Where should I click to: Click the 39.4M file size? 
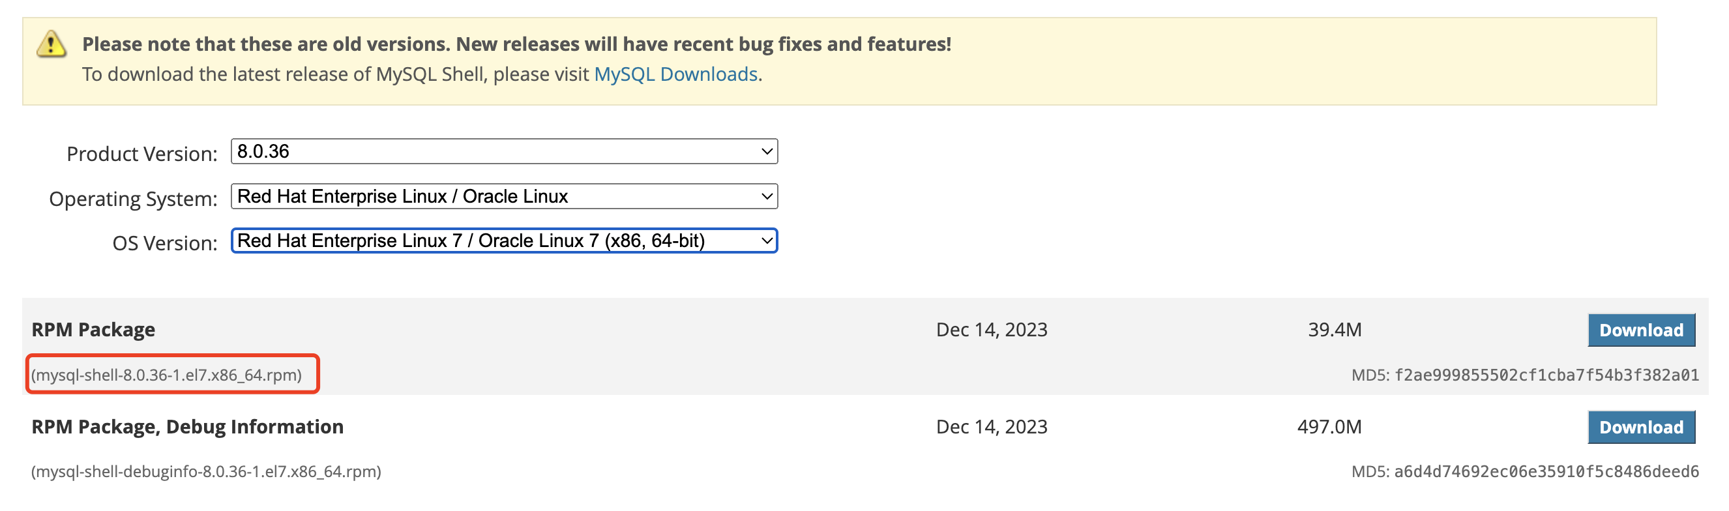(1335, 330)
